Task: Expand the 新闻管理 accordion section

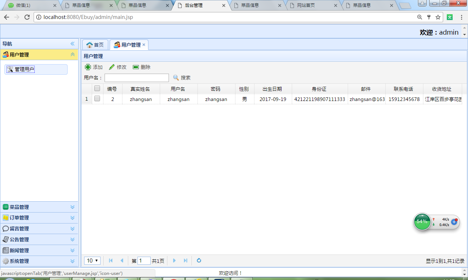Action: 72,250
